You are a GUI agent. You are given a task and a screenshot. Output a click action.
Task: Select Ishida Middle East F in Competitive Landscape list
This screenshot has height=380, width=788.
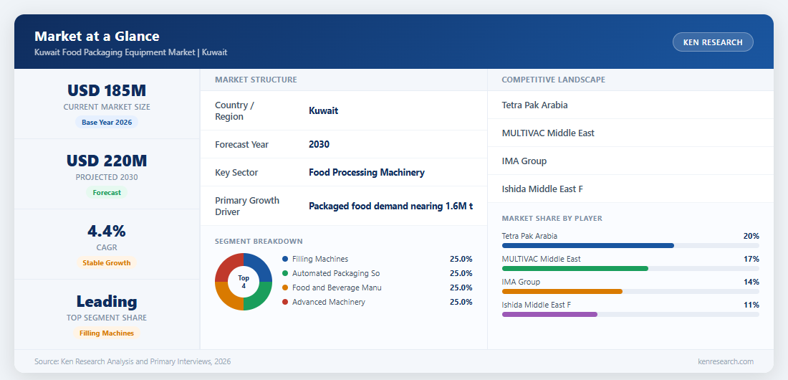pyautogui.click(x=630, y=189)
